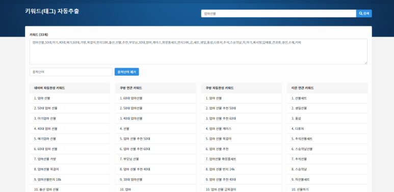The height and width of the screenshot is (192, 394).
Task: Select '9. 30대 엄마선물' row
Action: [x=155, y=179]
